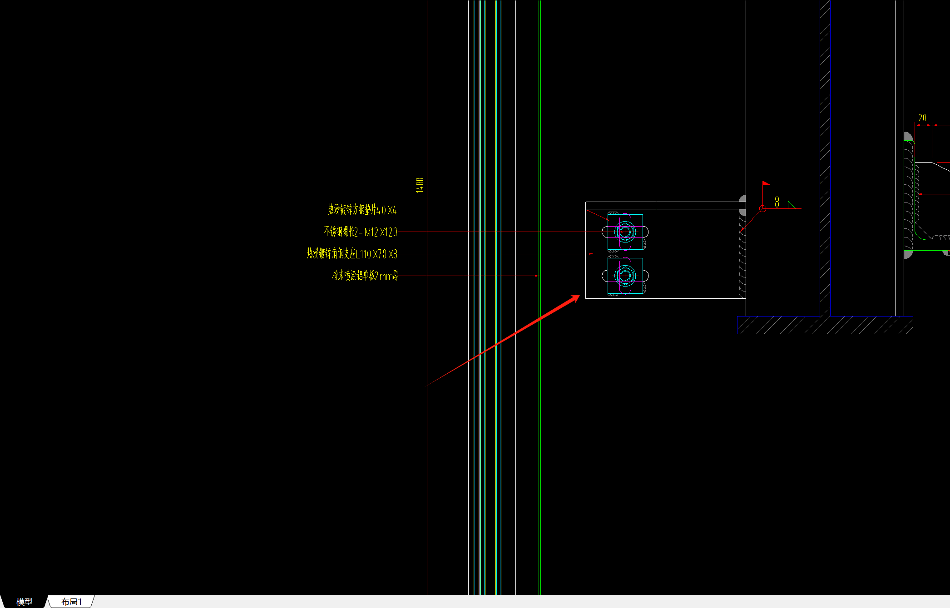Select the weld size number 8
950x608 pixels.
pos(777,202)
